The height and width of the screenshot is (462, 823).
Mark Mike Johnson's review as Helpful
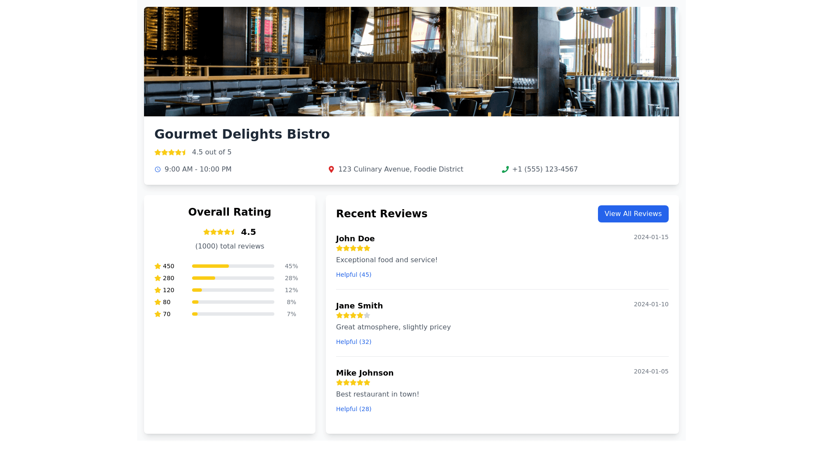[x=354, y=409]
